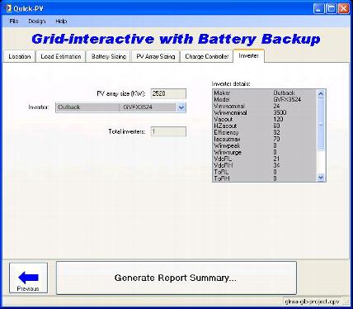Open the File menu

(x=14, y=21)
